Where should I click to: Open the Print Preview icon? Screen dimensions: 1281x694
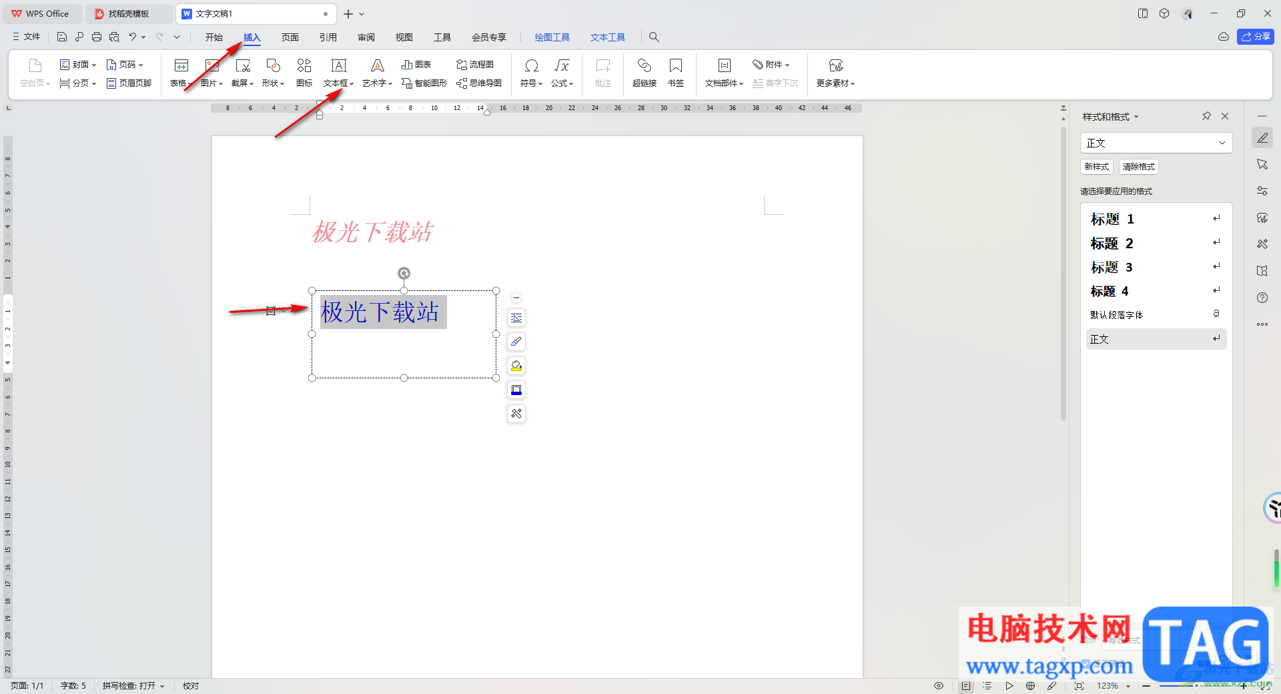pos(114,37)
